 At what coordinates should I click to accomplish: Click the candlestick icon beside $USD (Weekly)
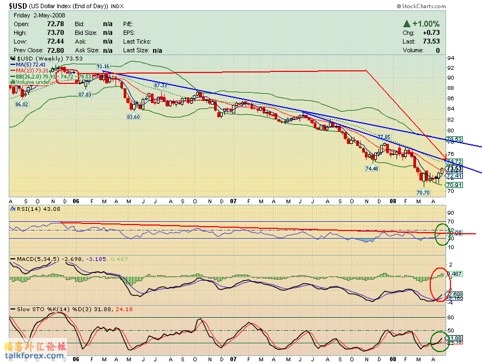coord(13,58)
